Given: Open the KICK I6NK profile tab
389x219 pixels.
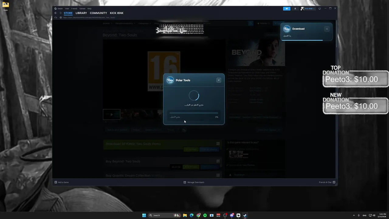Looking at the screenshot, I should (117, 13).
